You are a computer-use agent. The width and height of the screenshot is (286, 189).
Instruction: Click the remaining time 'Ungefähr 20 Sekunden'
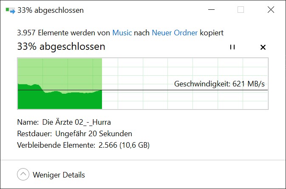(x=93, y=134)
